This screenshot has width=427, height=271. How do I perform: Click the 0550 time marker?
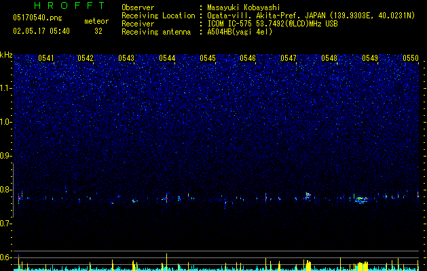tap(411, 58)
